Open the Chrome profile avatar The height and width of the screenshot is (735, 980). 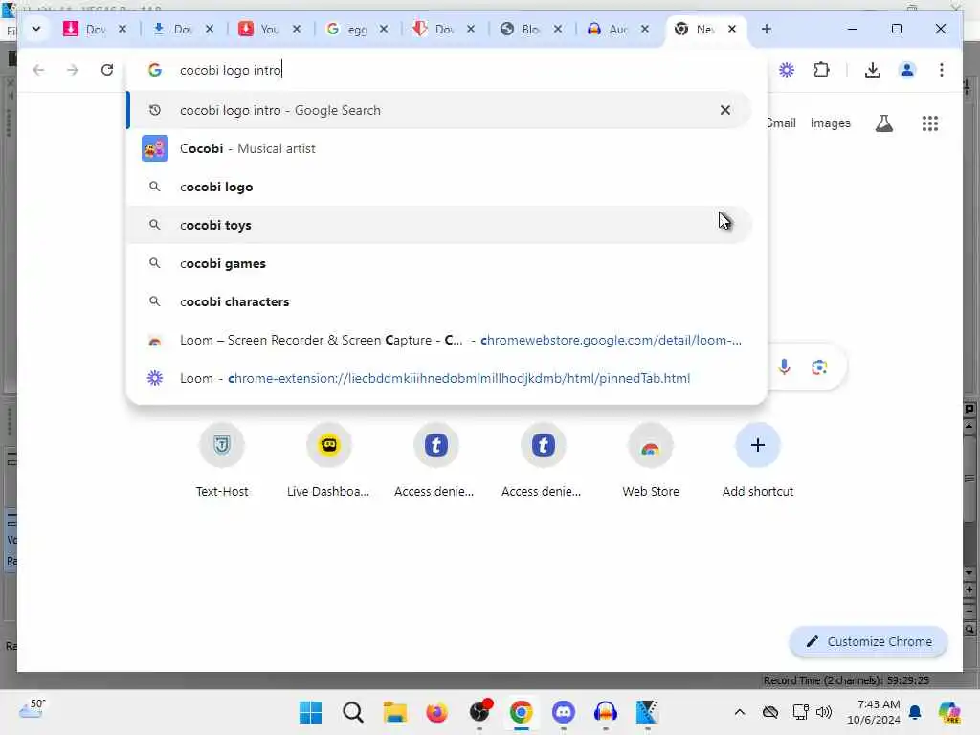[907, 70]
